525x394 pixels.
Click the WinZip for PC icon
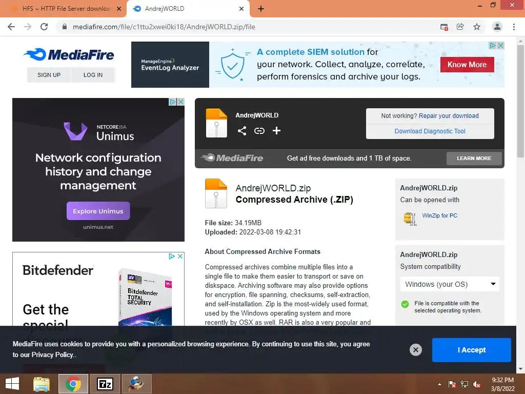pyautogui.click(x=410, y=219)
